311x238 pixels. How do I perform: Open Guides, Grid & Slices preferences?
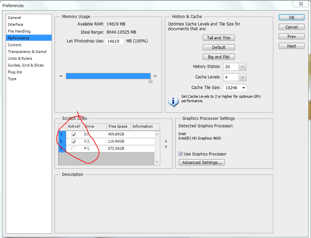click(x=29, y=65)
